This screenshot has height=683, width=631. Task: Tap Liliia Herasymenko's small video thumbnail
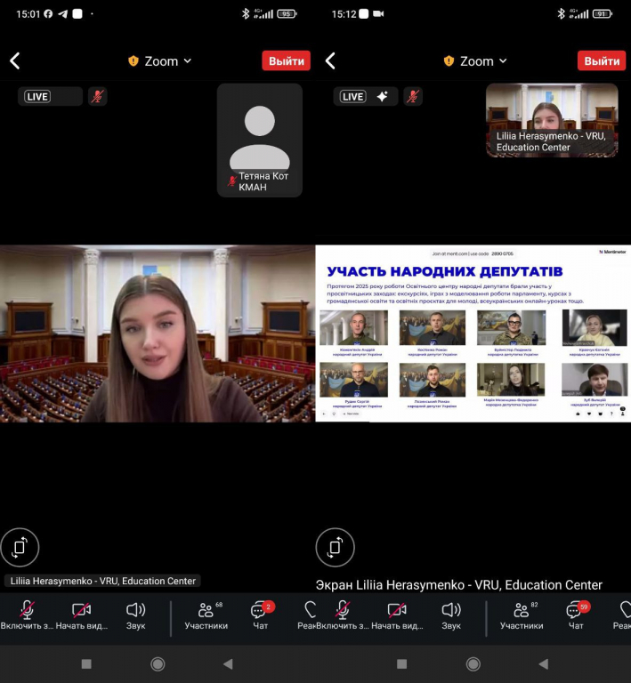point(552,120)
